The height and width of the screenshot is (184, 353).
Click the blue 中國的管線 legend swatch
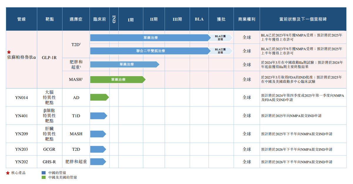tap(44, 173)
